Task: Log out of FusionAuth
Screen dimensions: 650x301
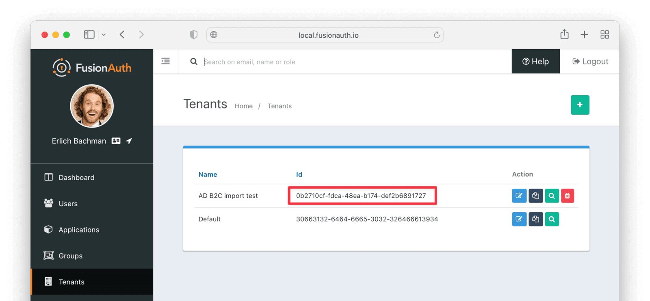Action: point(590,61)
